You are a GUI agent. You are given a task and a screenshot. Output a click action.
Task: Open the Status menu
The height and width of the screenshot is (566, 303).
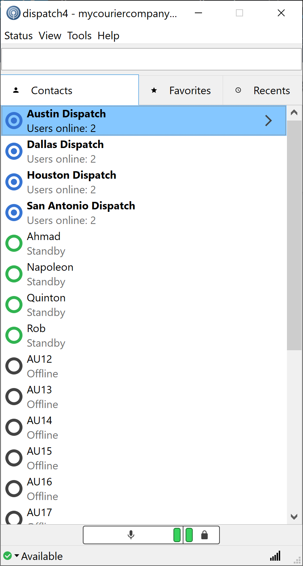[18, 35]
